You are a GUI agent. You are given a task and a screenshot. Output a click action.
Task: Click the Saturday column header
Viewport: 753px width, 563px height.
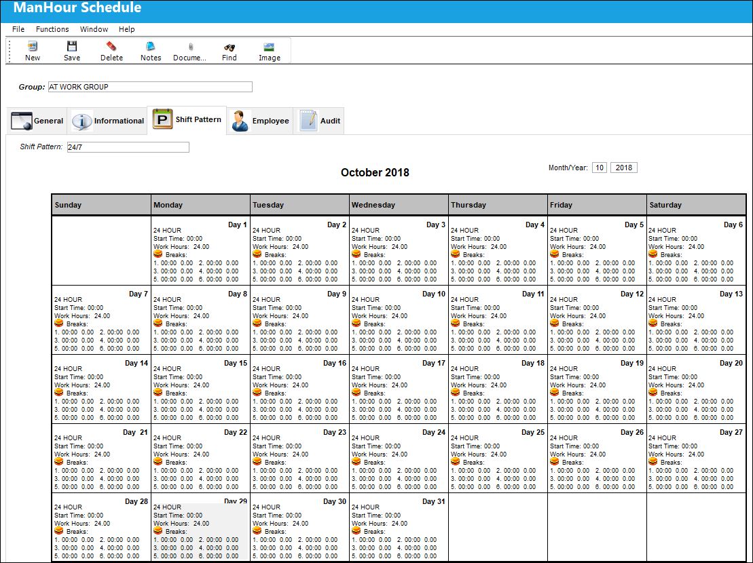tap(696, 205)
